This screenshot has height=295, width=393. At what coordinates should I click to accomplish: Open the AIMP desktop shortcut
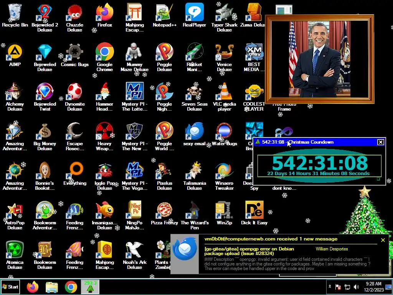pyautogui.click(x=15, y=55)
